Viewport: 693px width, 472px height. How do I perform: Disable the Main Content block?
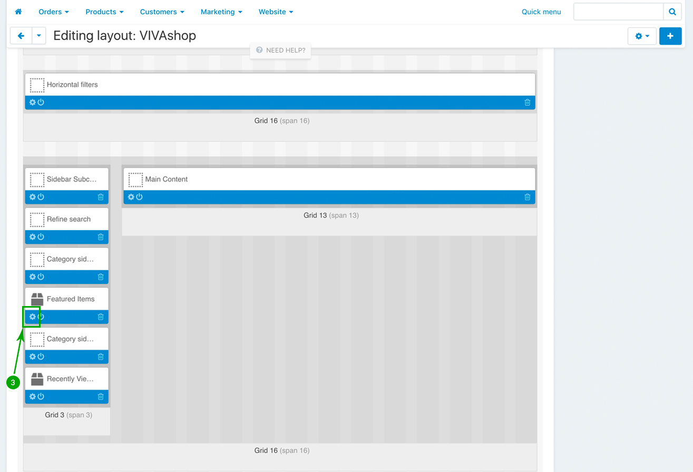coord(140,197)
